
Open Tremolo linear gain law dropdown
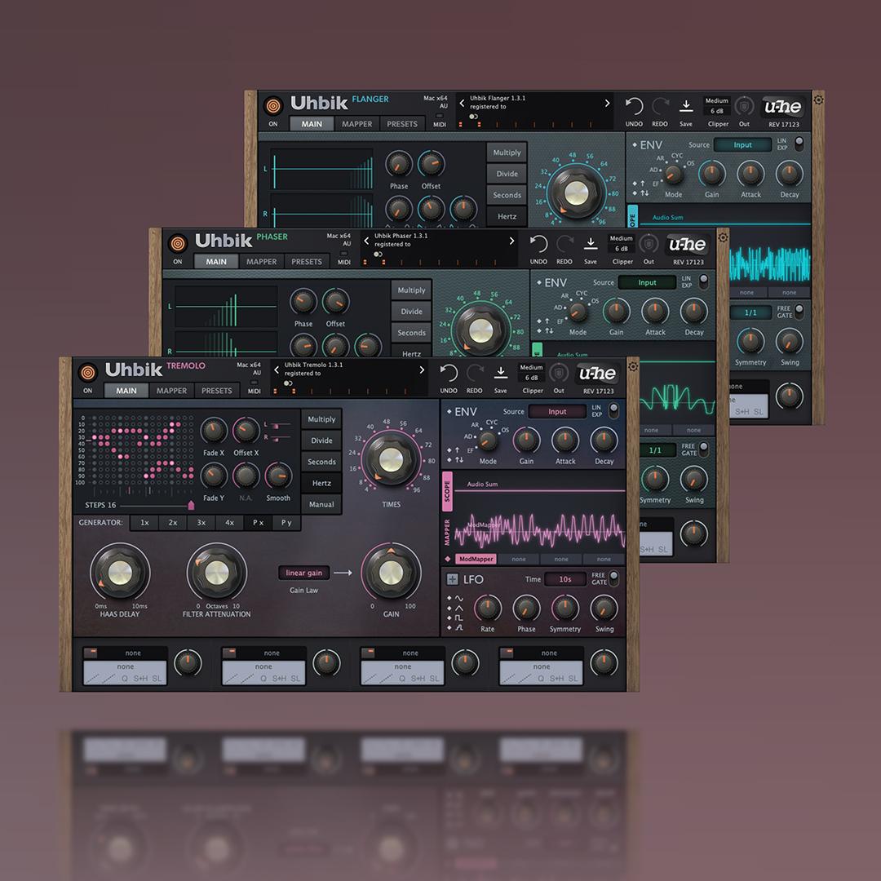(x=304, y=573)
